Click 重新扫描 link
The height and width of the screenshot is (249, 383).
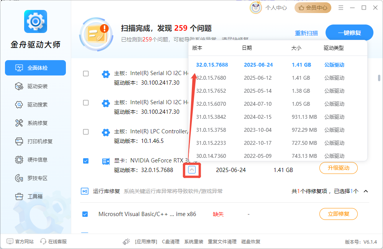pyautogui.click(x=306, y=33)
